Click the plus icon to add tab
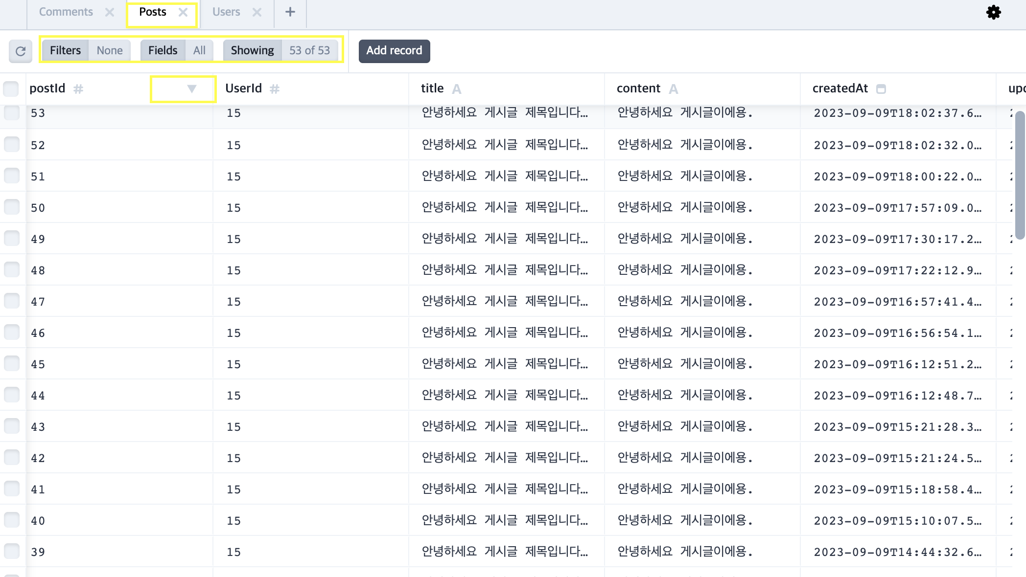Viewport: 1026px width, 577px height. click(290, 12)
